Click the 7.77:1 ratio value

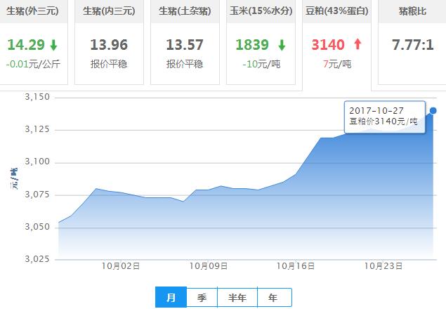point(412,45)
